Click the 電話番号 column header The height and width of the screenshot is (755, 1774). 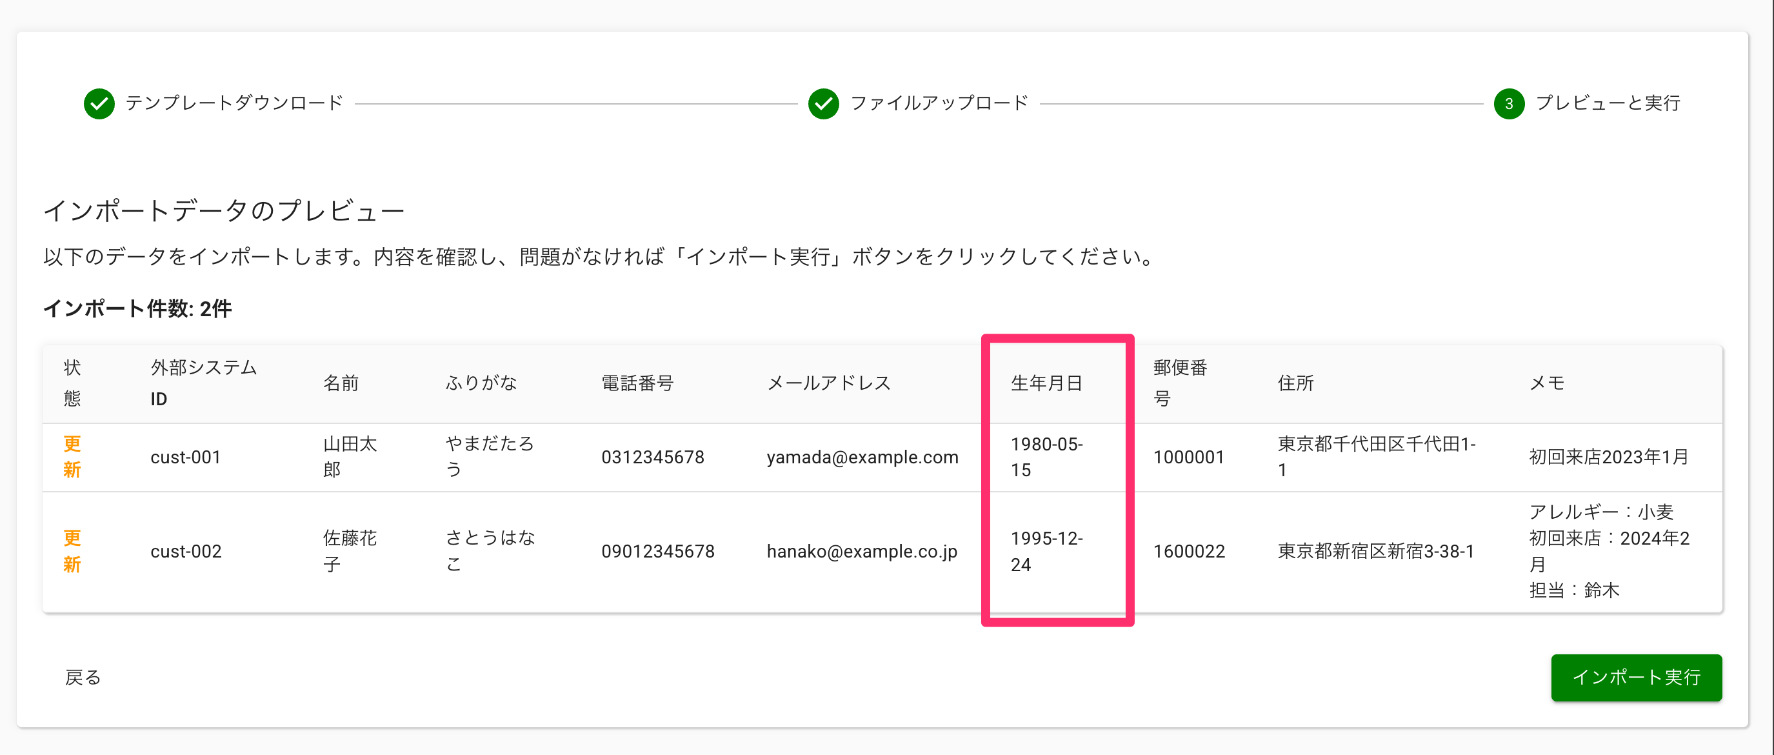pyautogui.click(x=638, y=383)
